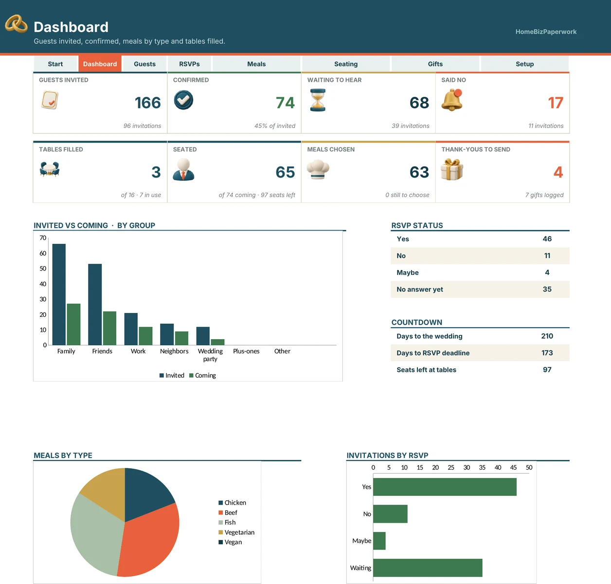Click the '0 still to choose' note
The image size is (611, 584).
(407, 195)
